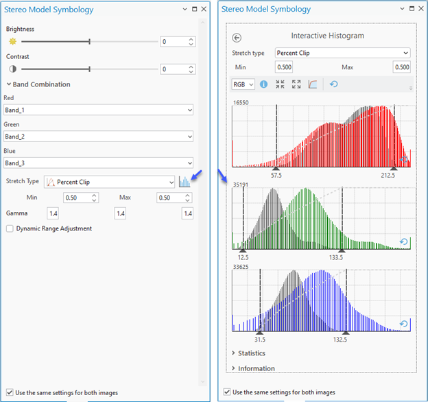Click the blue information icon in histogram toolbar
The height and width of the screenshot is (402, 428).
pyautogui.click(x=263, y=84)
